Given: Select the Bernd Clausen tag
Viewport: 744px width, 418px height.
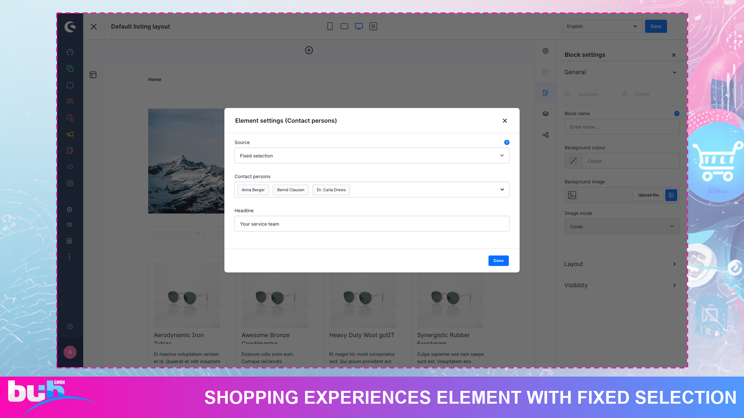Looking at the screenshot, I should tap(291, 190).
